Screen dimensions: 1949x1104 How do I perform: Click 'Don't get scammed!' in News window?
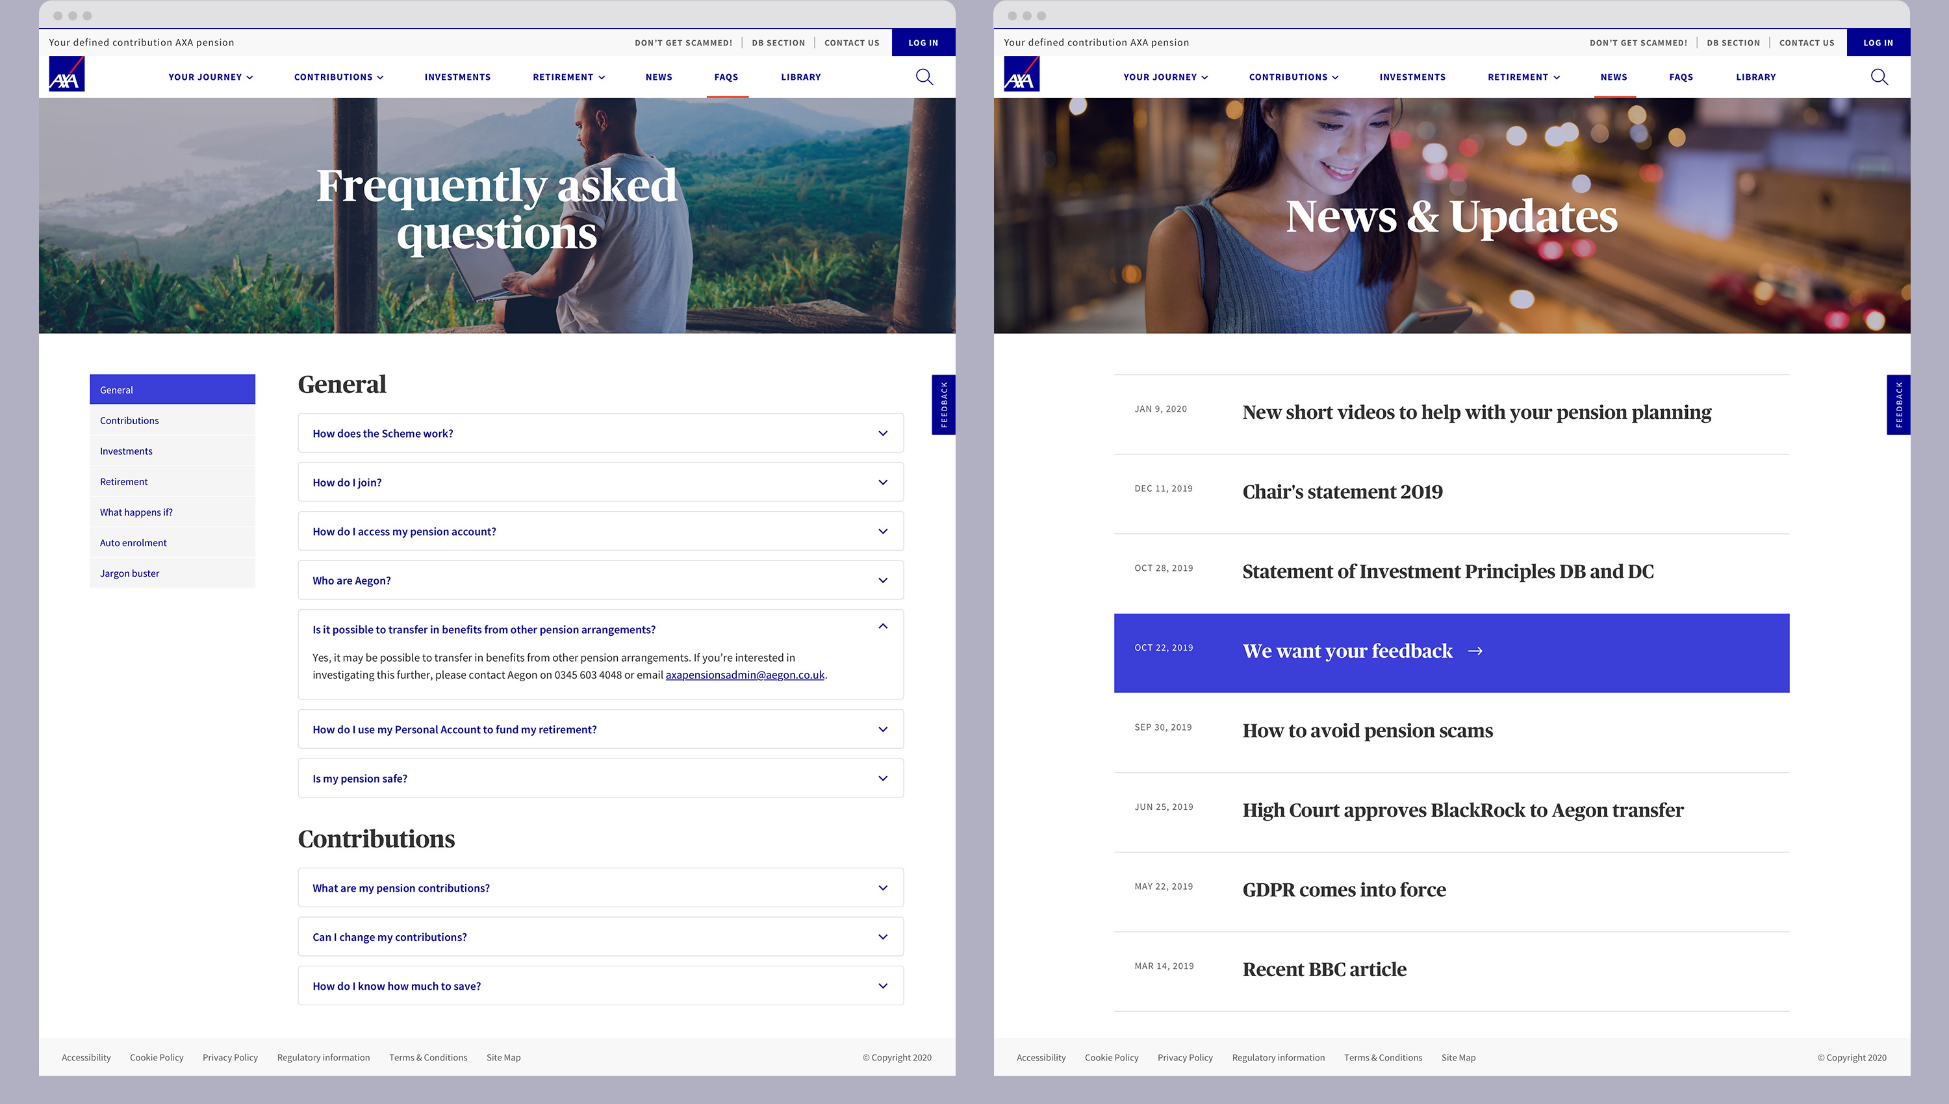pos(1638,44)
